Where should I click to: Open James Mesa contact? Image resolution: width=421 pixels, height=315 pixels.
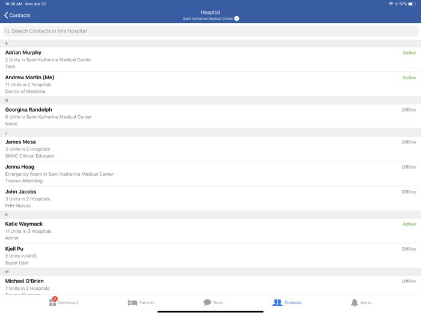tap(210, 149)
